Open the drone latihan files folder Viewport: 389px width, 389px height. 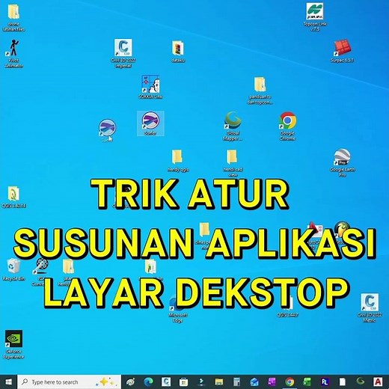coord(13,18)
